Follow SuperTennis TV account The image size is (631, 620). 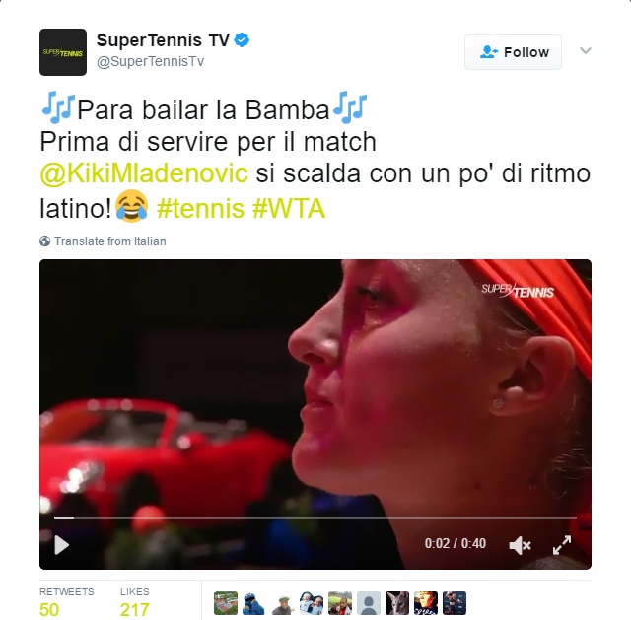pos(513,52)
